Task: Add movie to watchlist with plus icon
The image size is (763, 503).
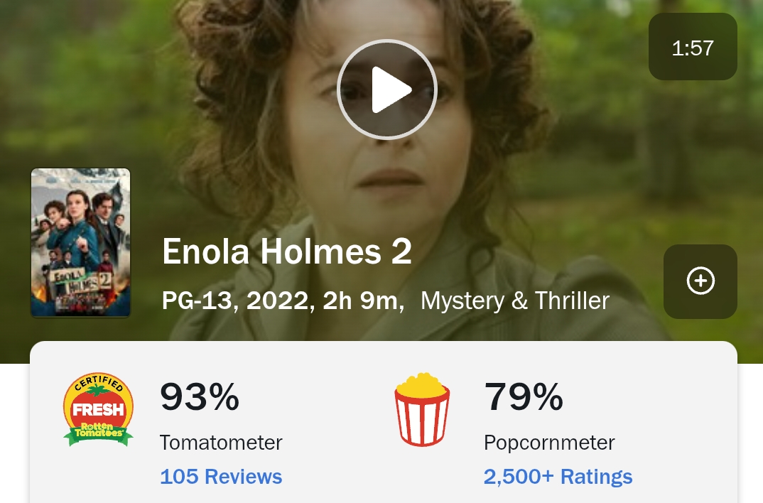Action: click(700, 281)
